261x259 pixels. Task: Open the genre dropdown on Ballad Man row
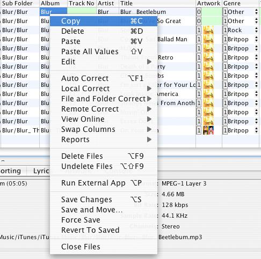257,39
